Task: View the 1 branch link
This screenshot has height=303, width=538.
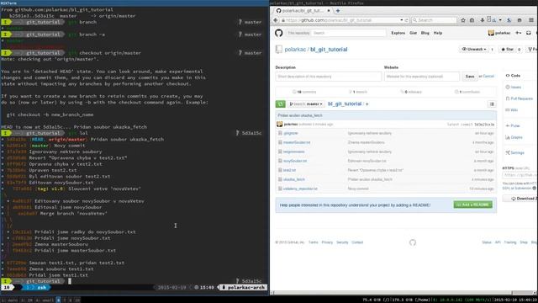Action: (358, 92)
